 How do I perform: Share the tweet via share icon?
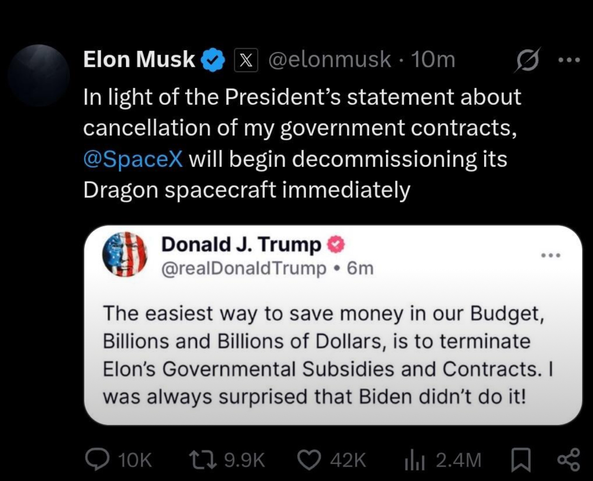[x=569, y=459]
